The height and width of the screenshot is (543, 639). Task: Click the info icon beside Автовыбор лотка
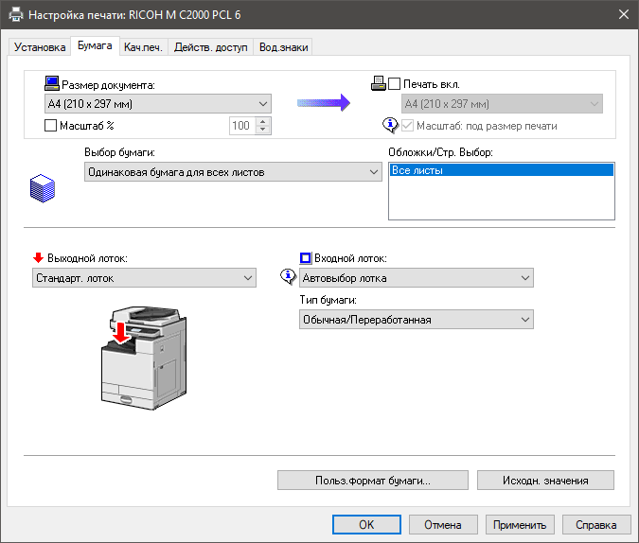coord(288,277)
